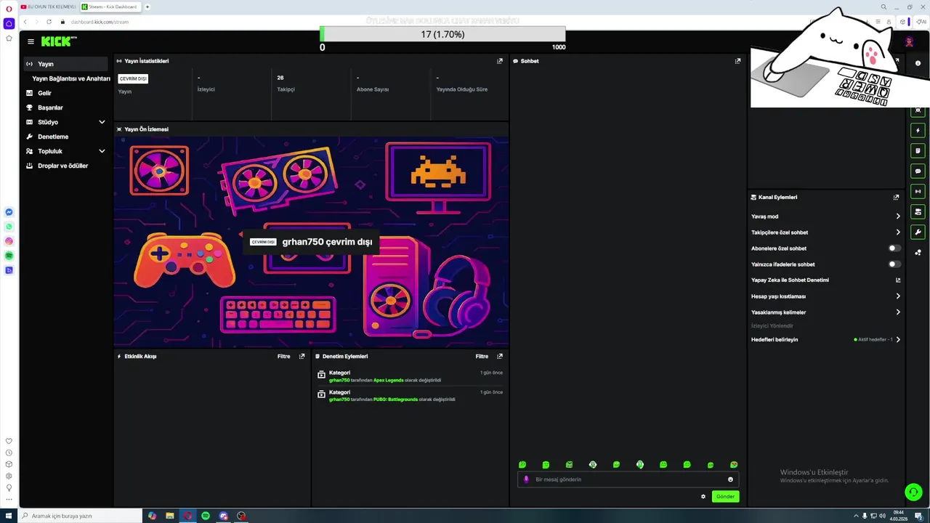This screenshot has height=523, width=930.
Task: Open the hamburger menu beside the Kick logo
Action: click(x=31, y=41)
